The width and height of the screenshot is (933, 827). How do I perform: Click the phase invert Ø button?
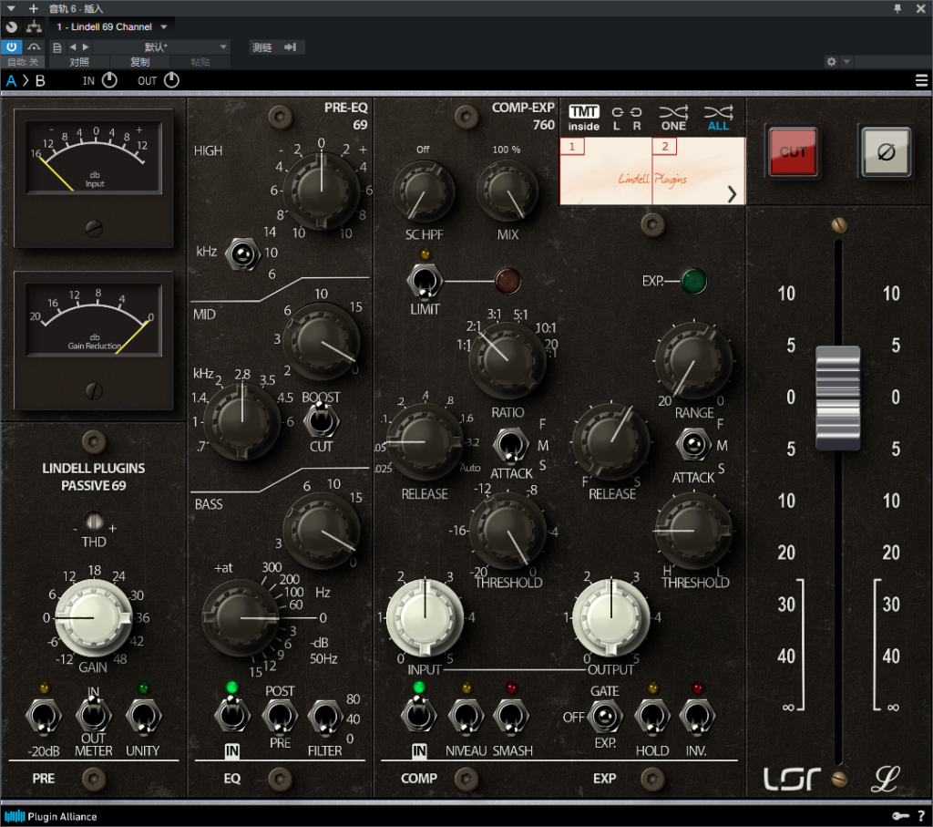[886, 152]
